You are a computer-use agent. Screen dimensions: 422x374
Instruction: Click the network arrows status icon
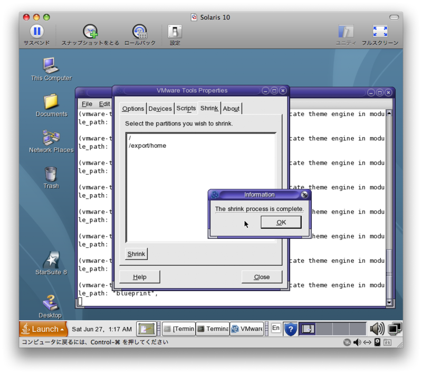[367, 342]
